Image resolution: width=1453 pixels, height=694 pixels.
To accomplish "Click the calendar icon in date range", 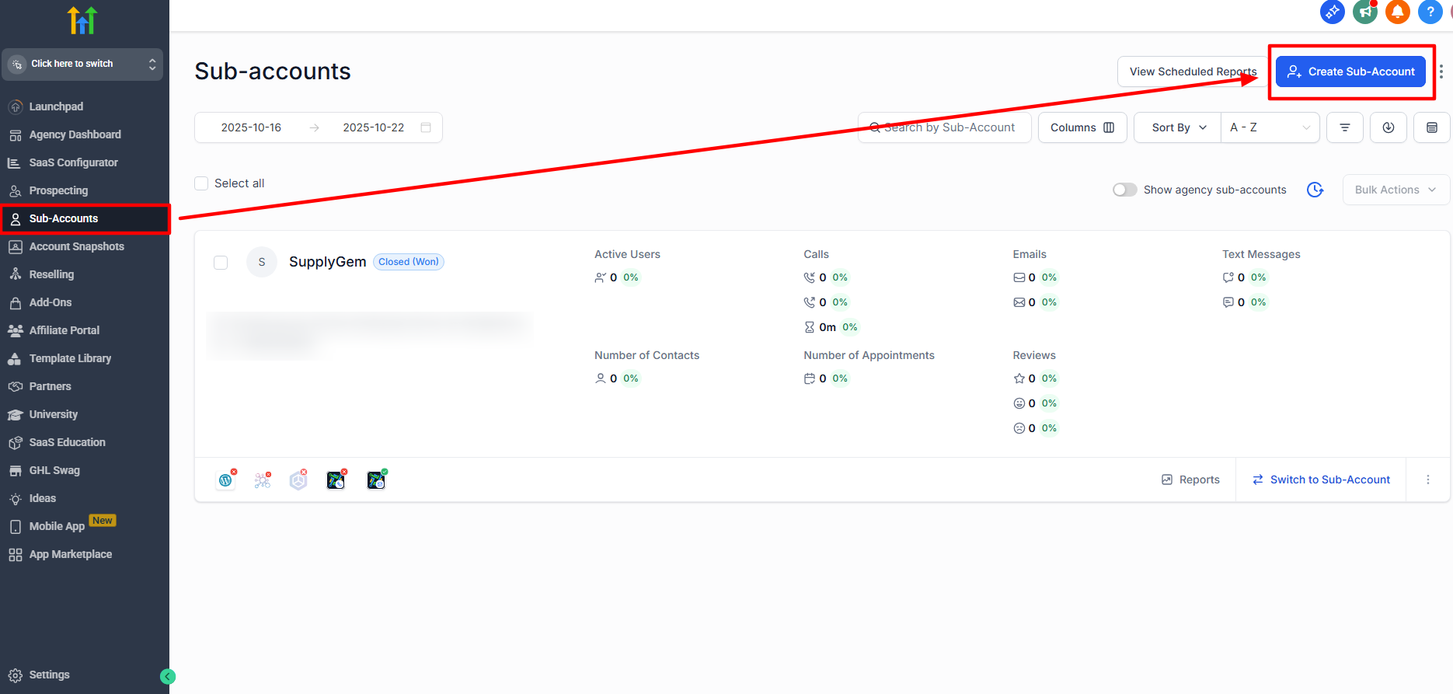I will pos(426,127).
